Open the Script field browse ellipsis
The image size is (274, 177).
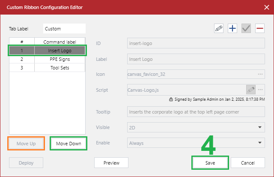click(260, 90)
